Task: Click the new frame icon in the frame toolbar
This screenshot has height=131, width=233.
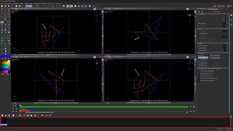Action: (2, 115)
